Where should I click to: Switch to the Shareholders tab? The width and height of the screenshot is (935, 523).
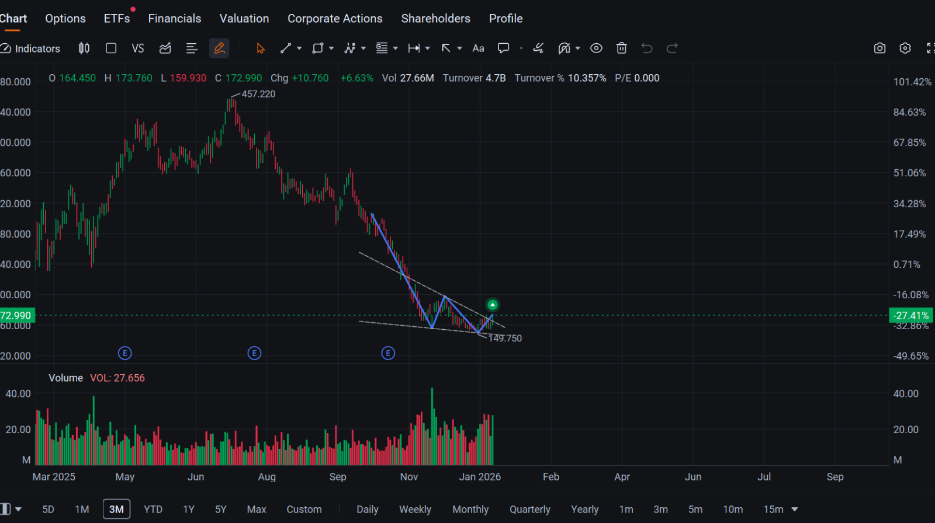(x=435, y=19)
